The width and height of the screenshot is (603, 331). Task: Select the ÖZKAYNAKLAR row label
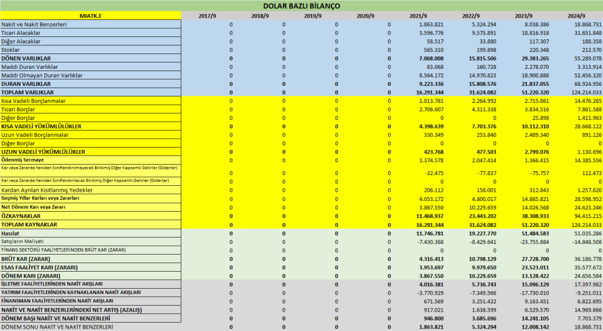(21, 216)
